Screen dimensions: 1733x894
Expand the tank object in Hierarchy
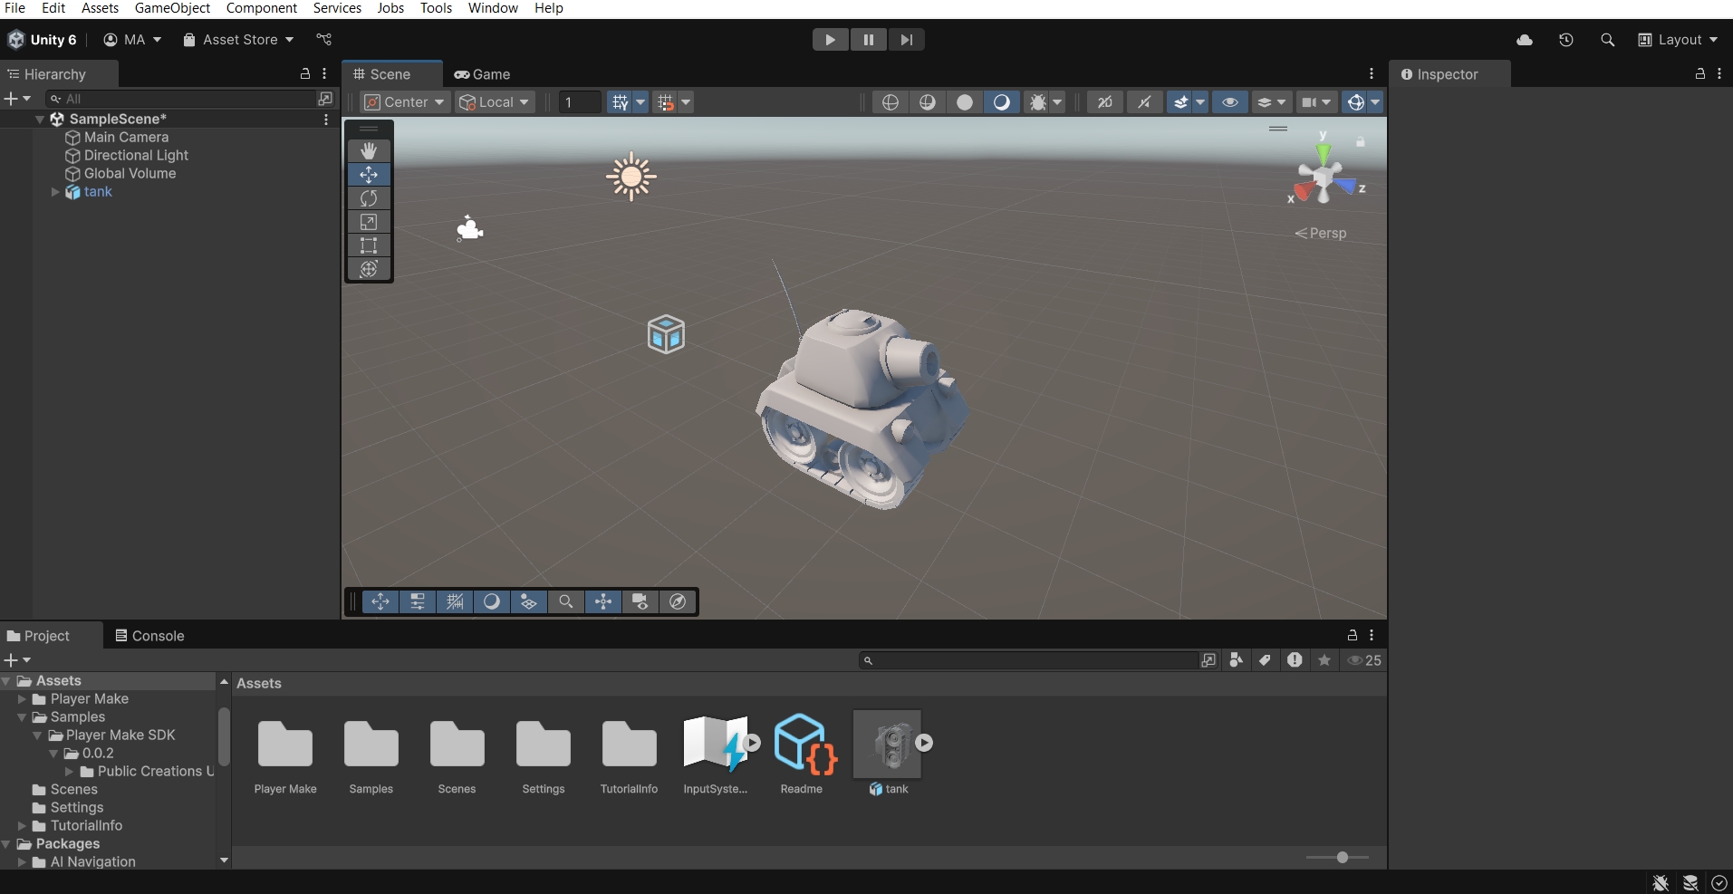[55, 192]
